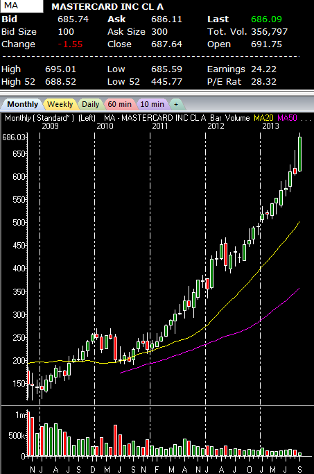Click the 500 price axis label
The width and height of the screenshot is (314, 474).
19,223
